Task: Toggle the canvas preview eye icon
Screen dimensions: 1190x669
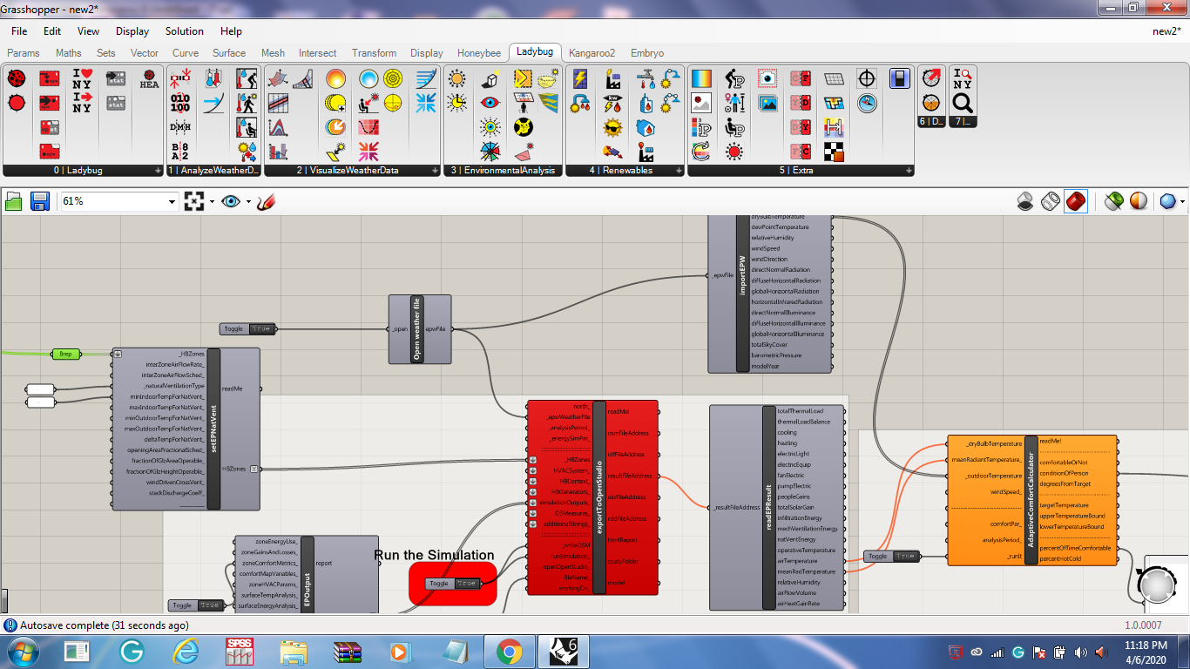Action: [230, 201]
